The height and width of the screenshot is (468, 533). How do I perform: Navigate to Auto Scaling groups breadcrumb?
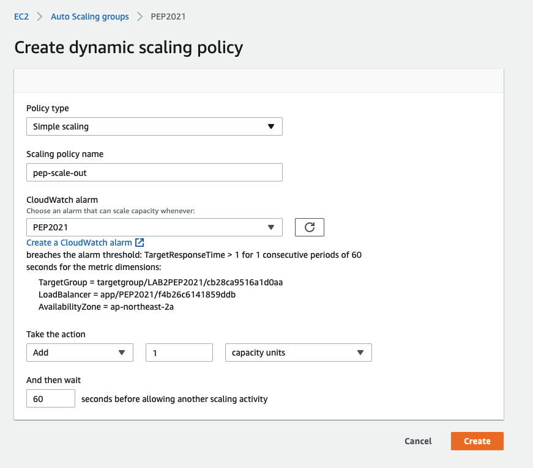point(90,17)
